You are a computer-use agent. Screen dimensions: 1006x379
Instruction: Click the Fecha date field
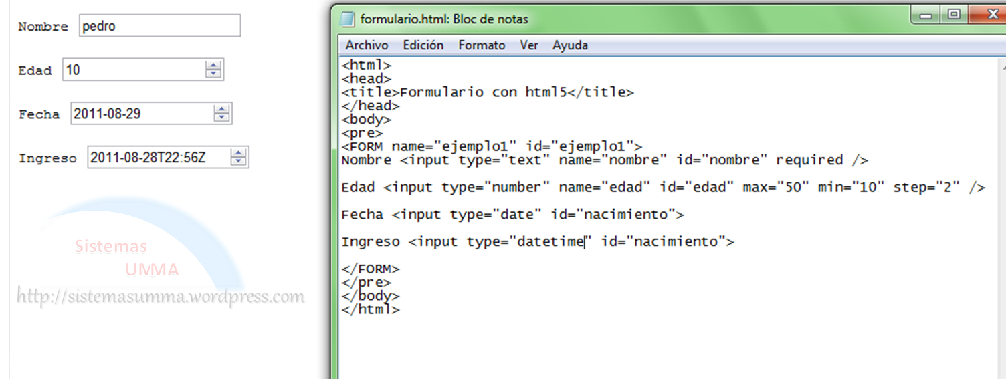click(142, 114)
